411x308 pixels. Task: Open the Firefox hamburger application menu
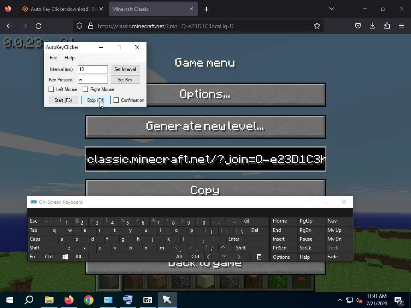[x=401, y=26]
